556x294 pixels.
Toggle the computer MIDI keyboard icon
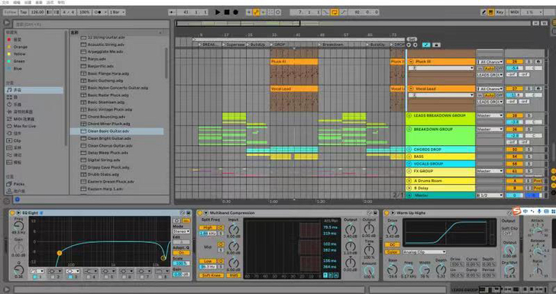[491, 12]
